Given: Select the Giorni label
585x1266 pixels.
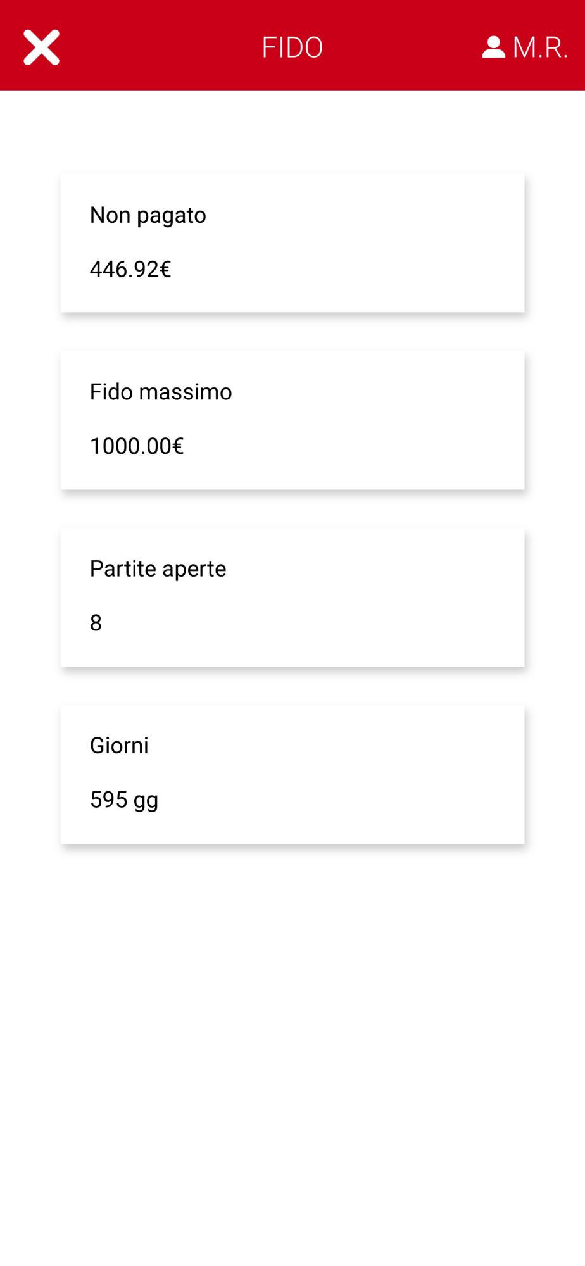Looking at the screenshot, I should click(119, 745).
